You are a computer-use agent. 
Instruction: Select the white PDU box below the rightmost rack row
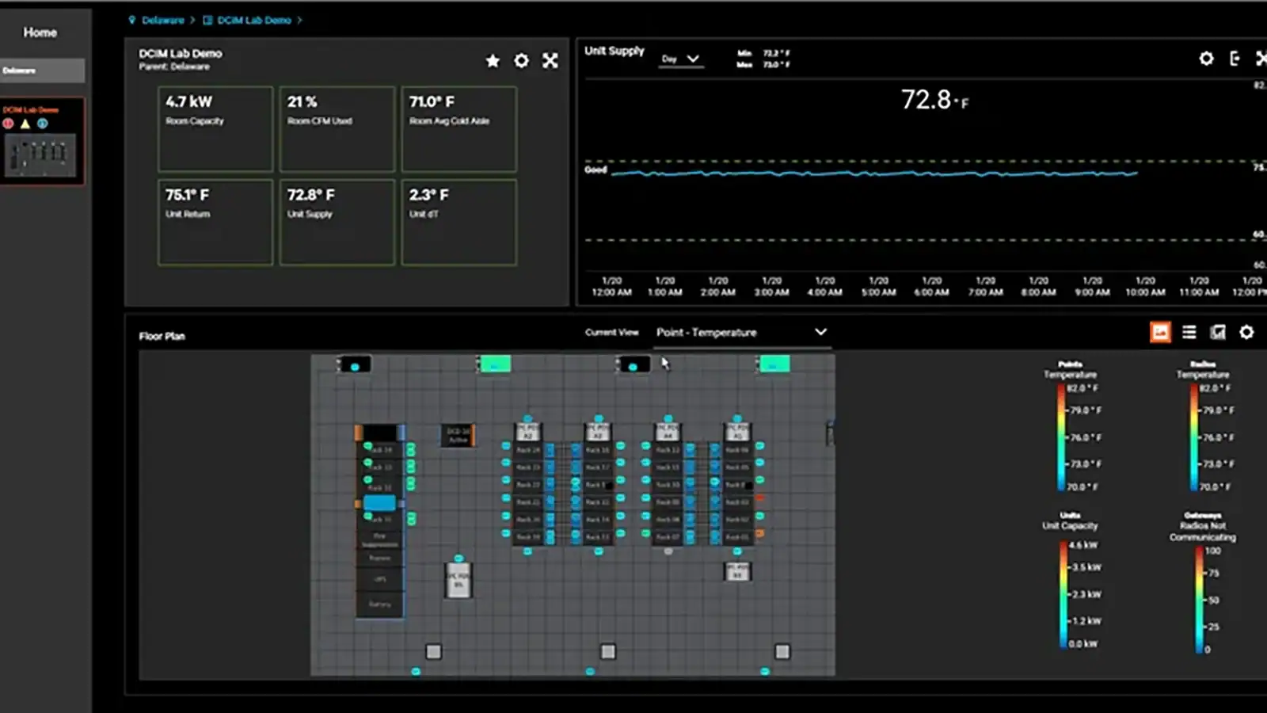(737, 571)
